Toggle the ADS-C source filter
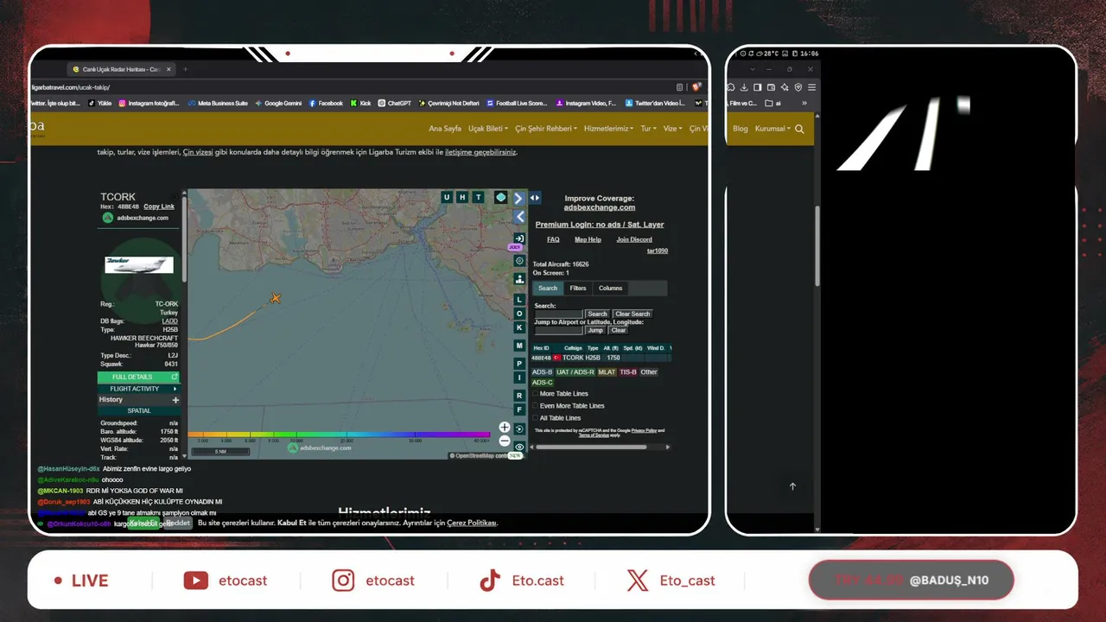Screen dimensions: 1106x622 [543, 383]
